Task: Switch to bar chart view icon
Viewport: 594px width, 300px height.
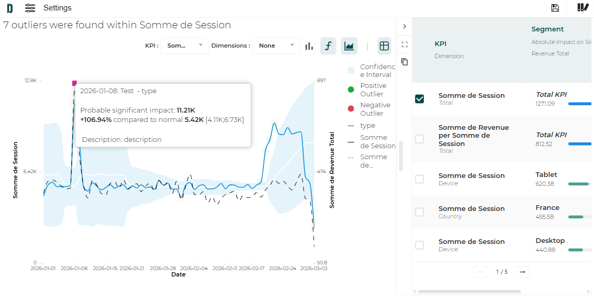Action: tap(309, 46)
